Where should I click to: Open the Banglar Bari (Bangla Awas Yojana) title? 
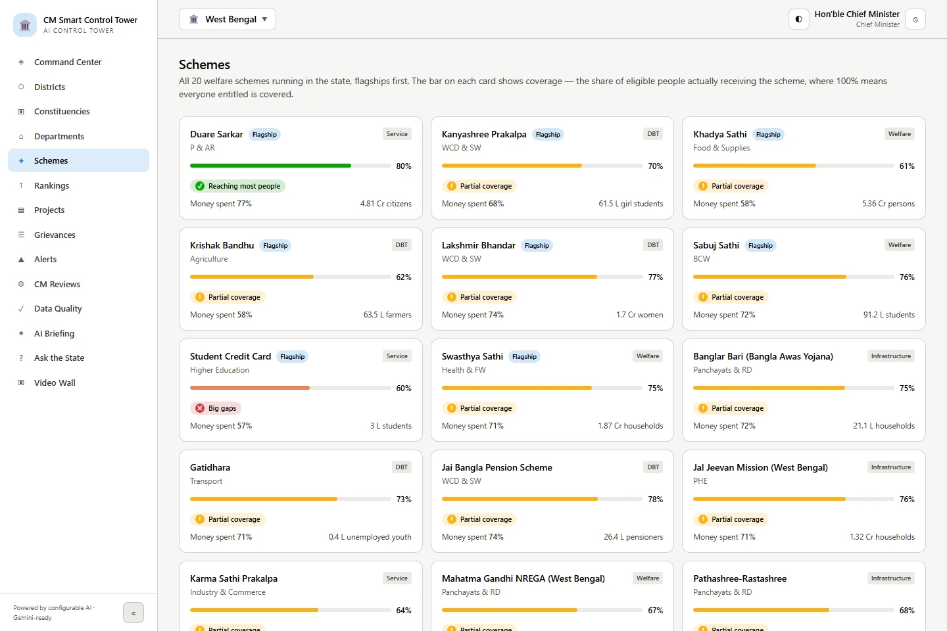pos(763,356)
